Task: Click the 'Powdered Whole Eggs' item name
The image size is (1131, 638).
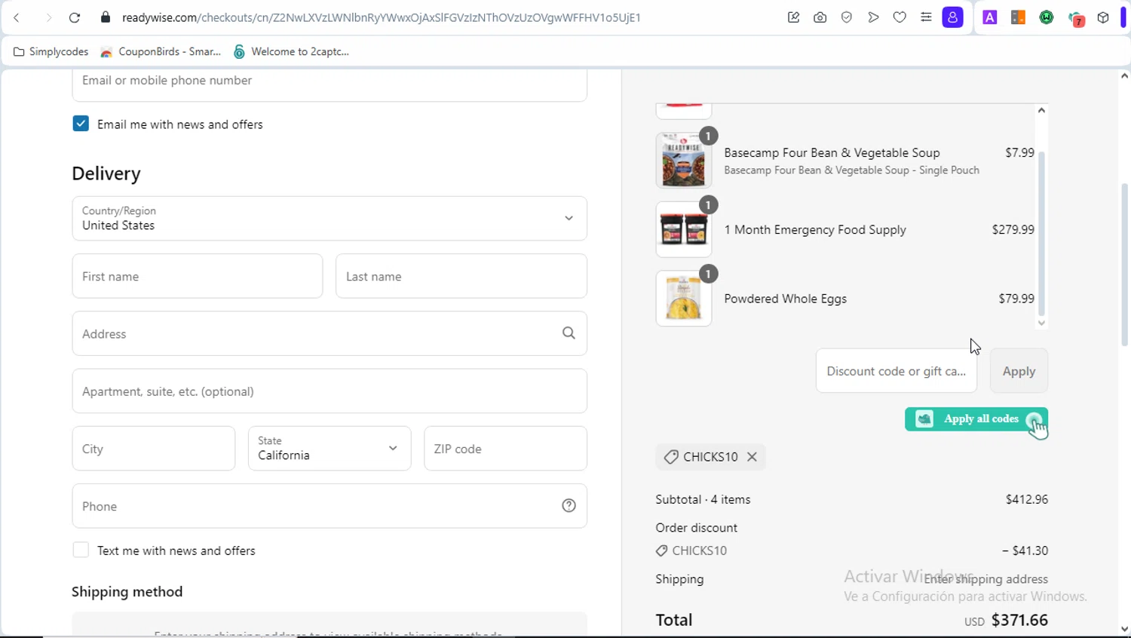Action: click(x=785, y=299)
